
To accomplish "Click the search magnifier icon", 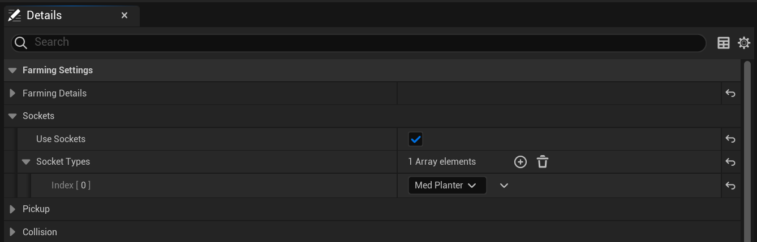I will 21,43.
